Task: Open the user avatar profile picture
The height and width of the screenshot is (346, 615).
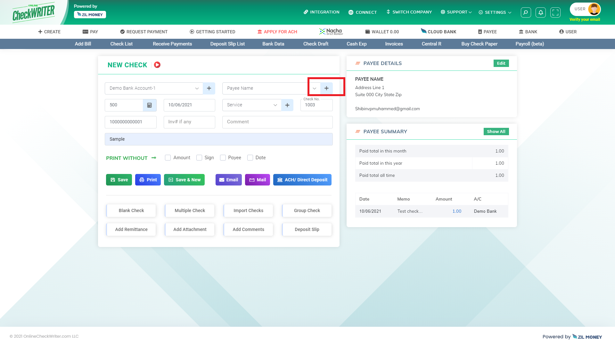Action: 594,9
